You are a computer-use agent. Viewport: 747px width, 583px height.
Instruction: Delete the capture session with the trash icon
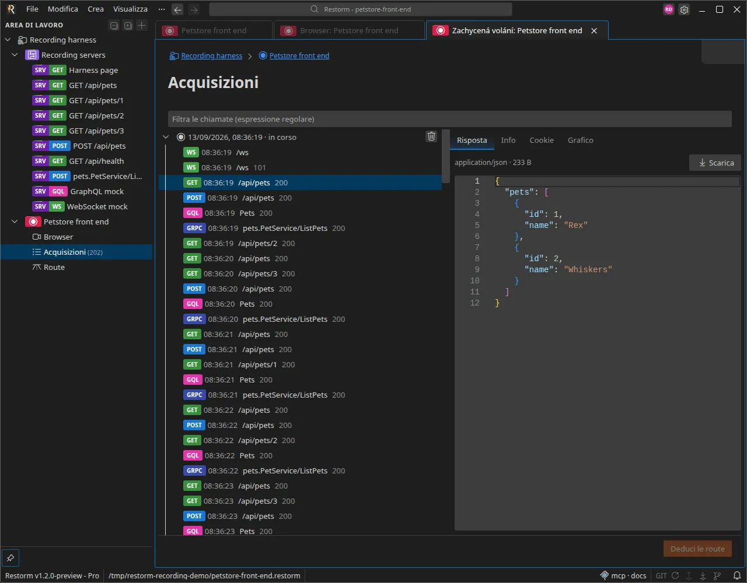click(431, 136)
